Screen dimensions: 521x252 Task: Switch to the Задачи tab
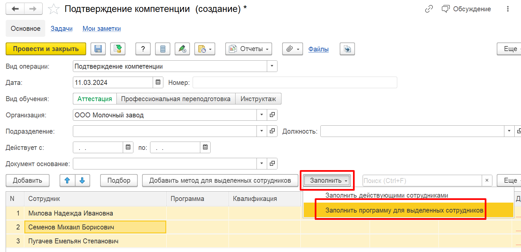(x=62, y=29)
